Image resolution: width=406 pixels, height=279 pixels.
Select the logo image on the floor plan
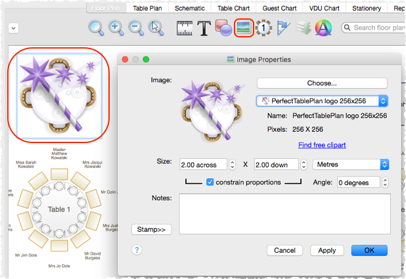pos(59,95)
